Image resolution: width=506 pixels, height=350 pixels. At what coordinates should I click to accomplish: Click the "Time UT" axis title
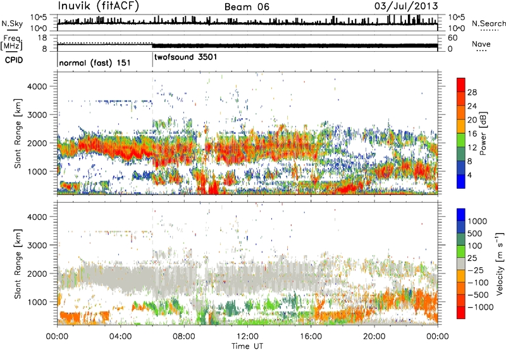tap(247, 346)
